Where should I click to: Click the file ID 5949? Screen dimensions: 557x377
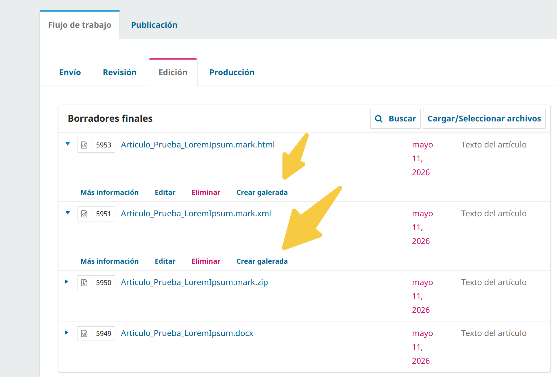104,333
